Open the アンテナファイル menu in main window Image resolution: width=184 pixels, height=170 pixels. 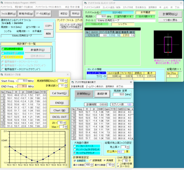pyautogui.click(x=7, y=7)
